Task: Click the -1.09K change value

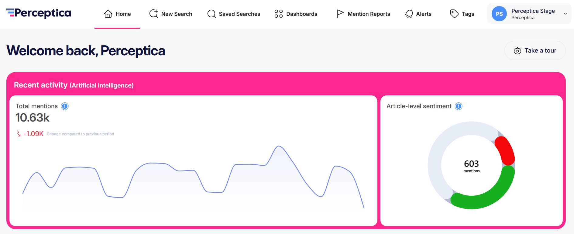Action: coord(34,134)
